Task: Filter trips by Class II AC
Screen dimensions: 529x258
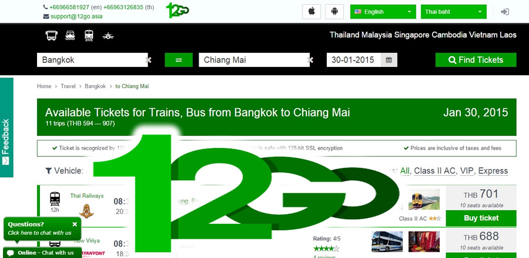Action: (434, 171)
